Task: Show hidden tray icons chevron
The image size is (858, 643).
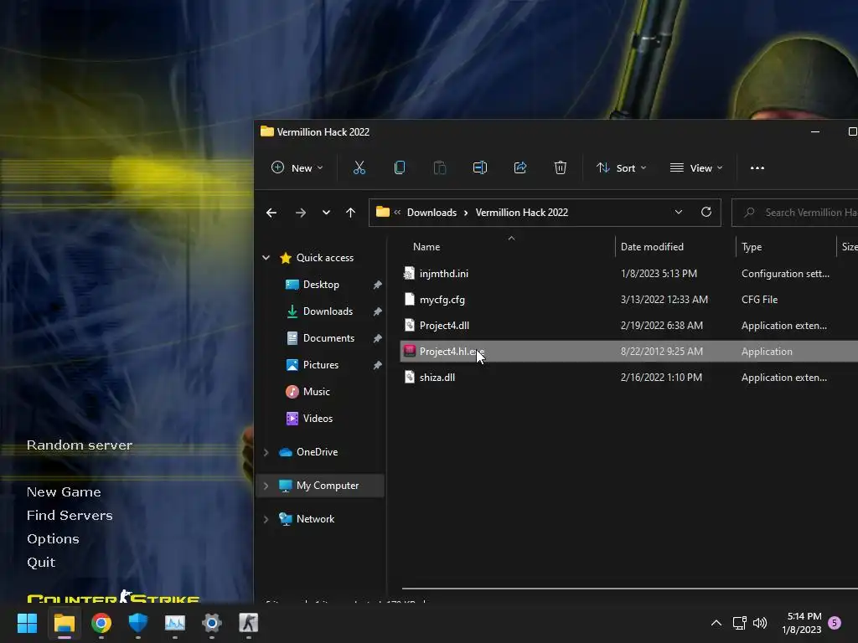Action: pos(716,623)
